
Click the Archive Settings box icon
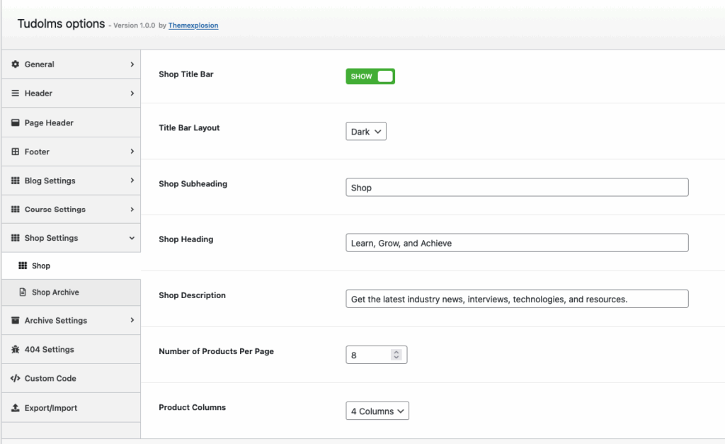click(16, 321)
